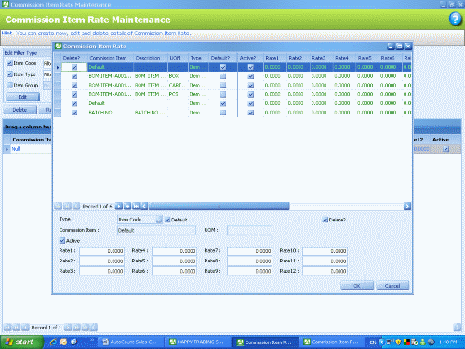Open the Type dropdown (Item Code)
Screen dimensions: 465x349
(x=159, y=220)
